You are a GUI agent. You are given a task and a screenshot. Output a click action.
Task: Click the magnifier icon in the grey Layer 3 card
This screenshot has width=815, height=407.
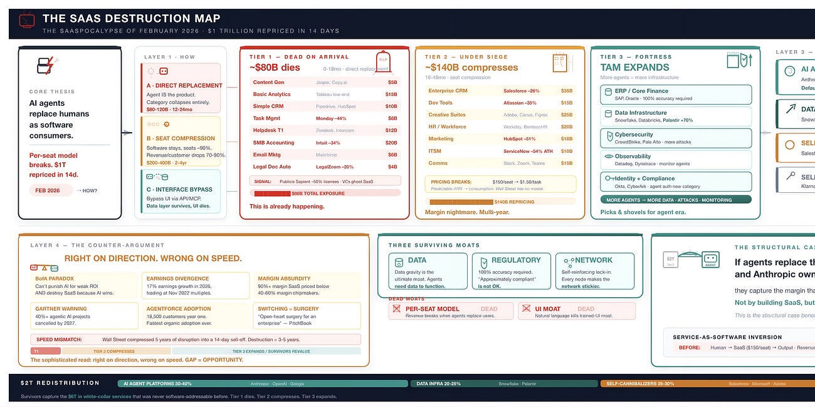(x=790, y=177)
